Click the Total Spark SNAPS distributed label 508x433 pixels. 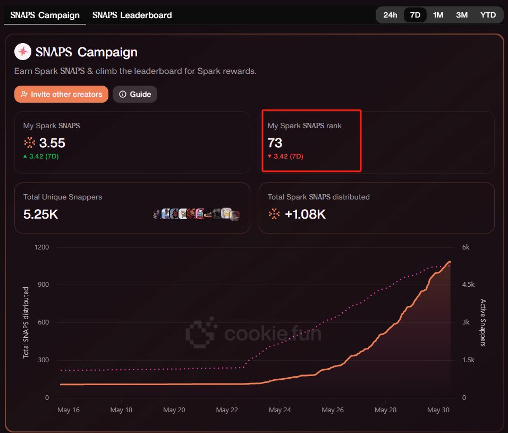318,197
